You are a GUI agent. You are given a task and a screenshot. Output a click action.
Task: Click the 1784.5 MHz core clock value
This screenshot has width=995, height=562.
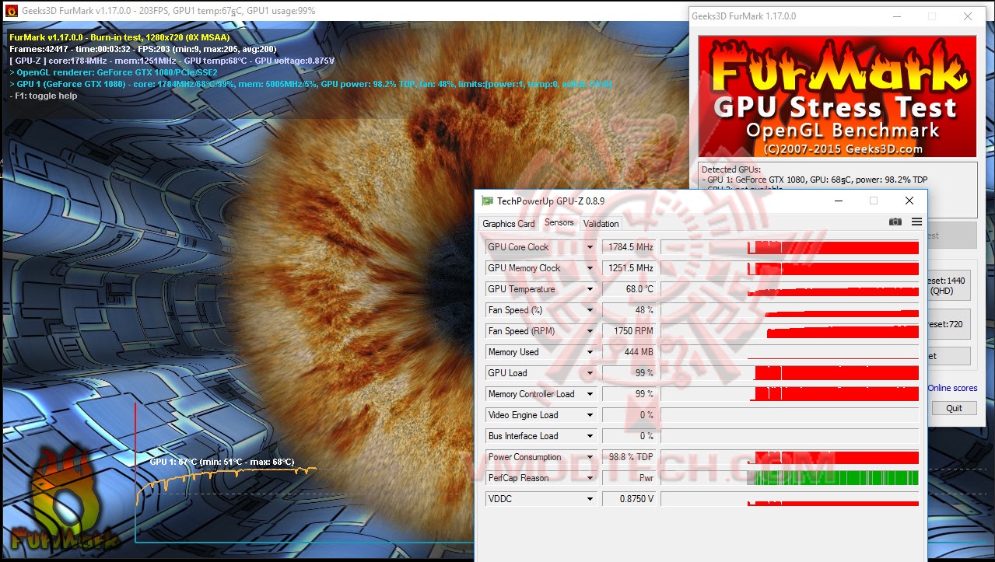pos(629,247)
